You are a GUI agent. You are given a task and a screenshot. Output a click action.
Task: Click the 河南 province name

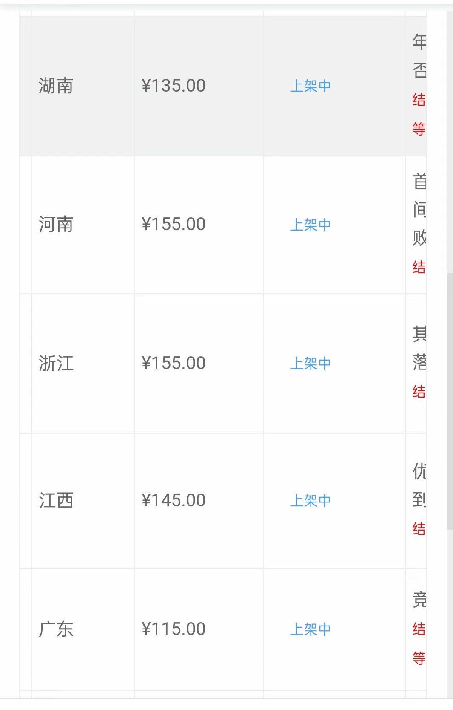(56, 225)
